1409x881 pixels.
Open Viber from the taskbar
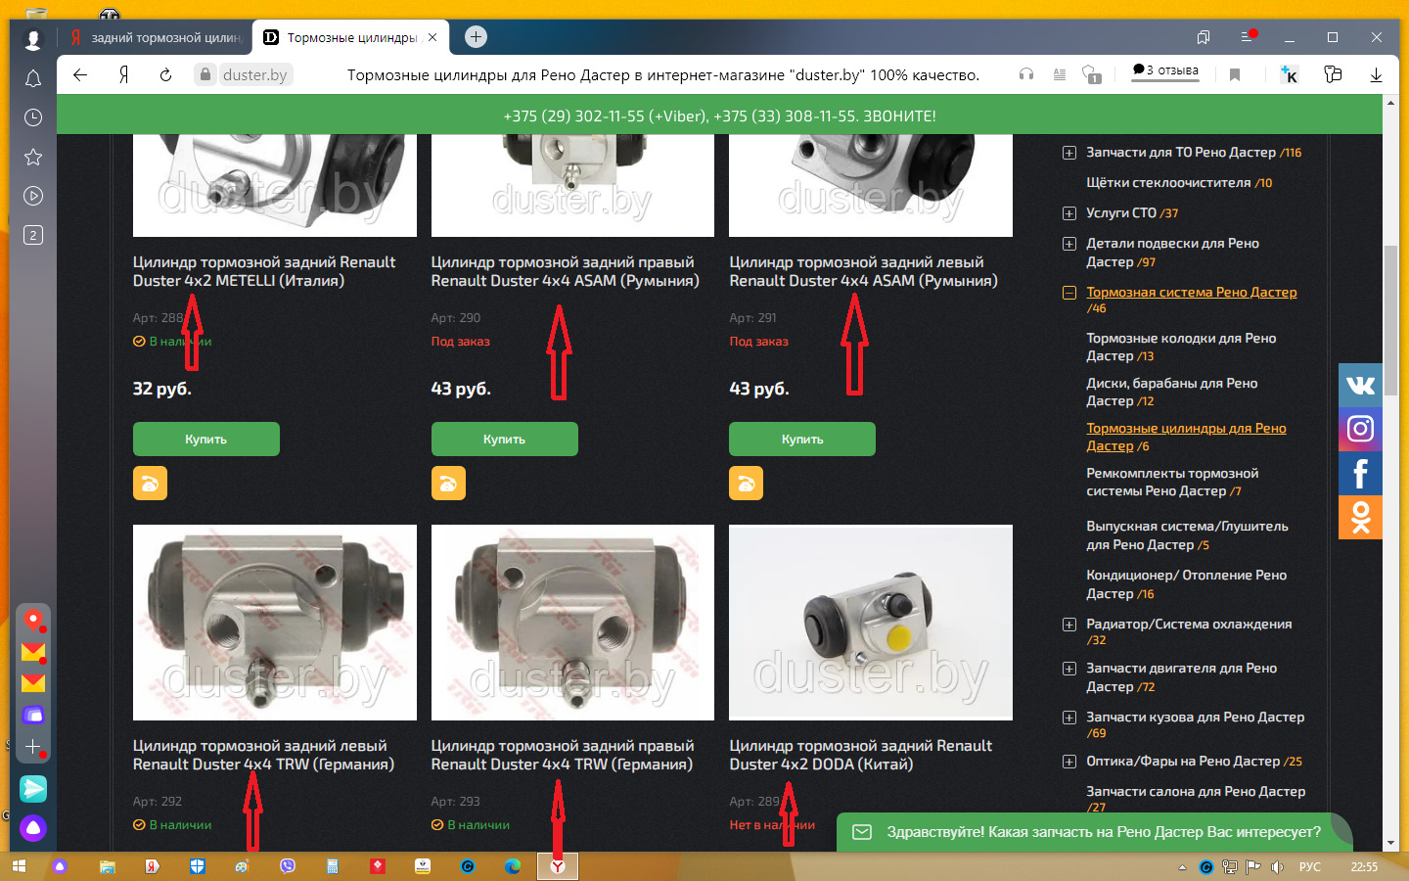coord(288,866)
